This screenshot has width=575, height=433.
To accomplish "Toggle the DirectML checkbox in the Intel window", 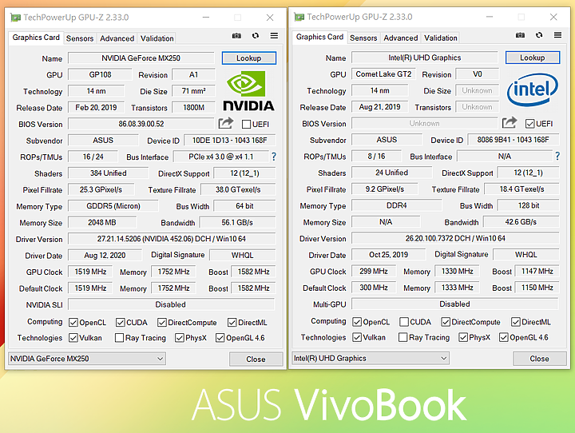I will [x=516, y=322].
